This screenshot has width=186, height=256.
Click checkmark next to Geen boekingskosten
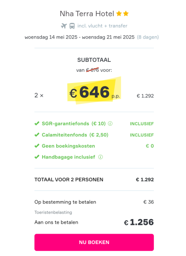pos(37,146)
